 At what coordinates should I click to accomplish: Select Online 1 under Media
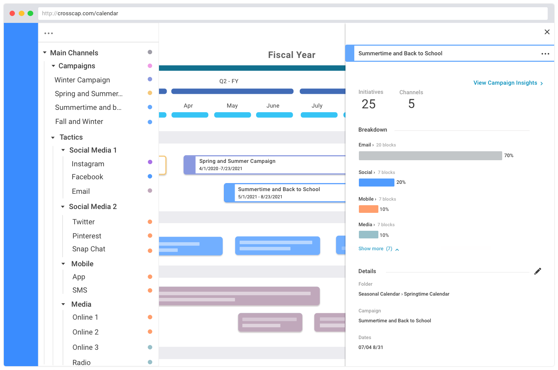pos(85,317)
